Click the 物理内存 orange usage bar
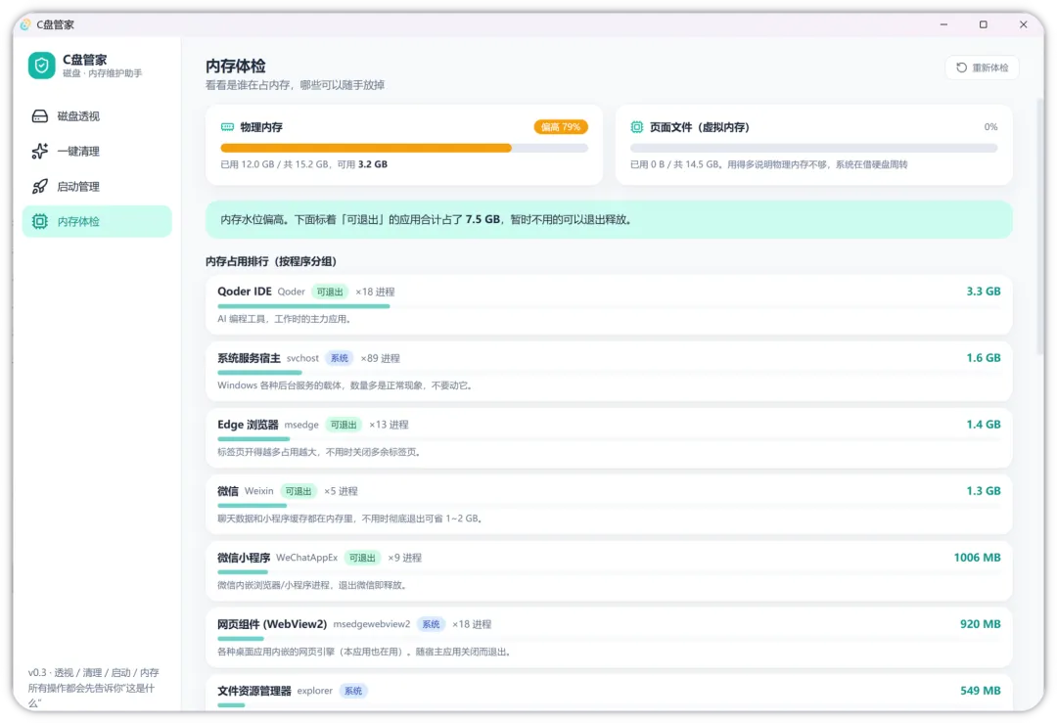1057x723 pixels. [366, 148]
